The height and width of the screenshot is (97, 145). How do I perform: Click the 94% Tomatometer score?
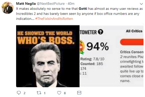[98, 46]
